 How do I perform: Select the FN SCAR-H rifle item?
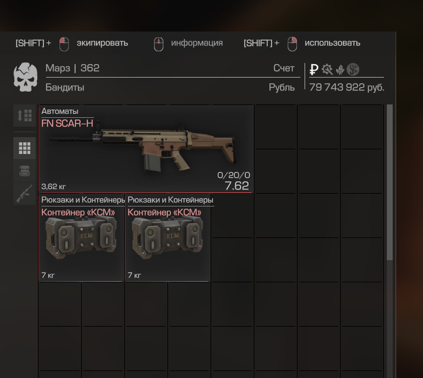(146, 149)
